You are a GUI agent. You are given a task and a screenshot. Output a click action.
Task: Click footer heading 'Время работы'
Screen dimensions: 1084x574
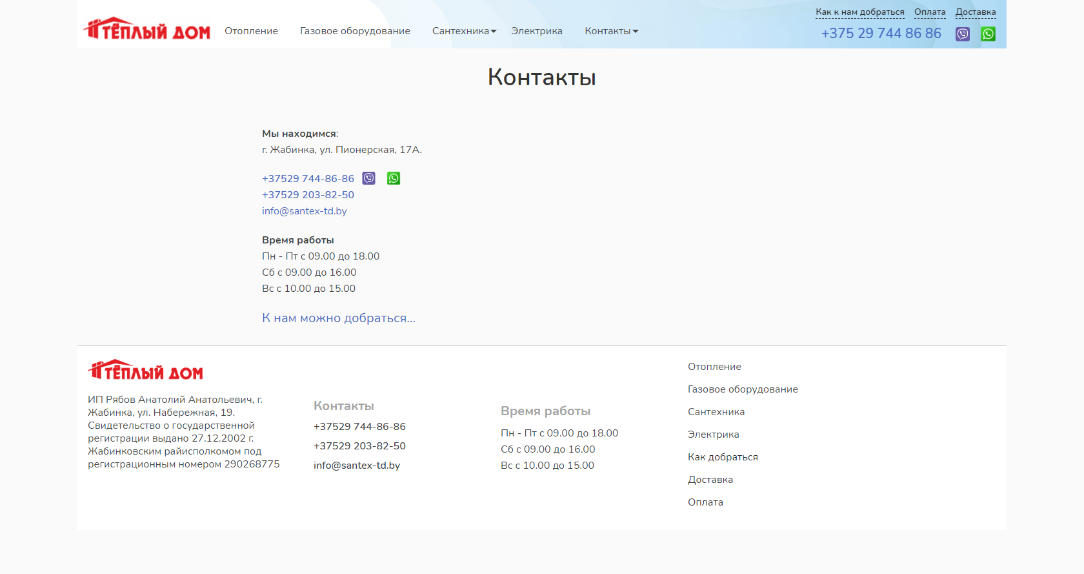point(546,411)
